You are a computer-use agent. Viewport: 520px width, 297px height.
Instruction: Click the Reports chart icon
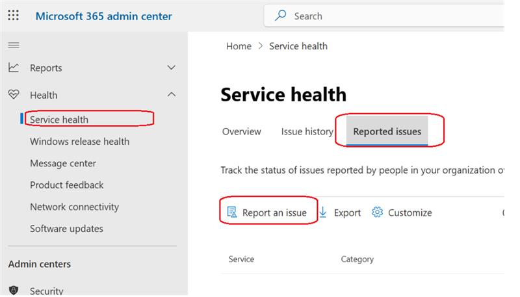coord(14,68)
